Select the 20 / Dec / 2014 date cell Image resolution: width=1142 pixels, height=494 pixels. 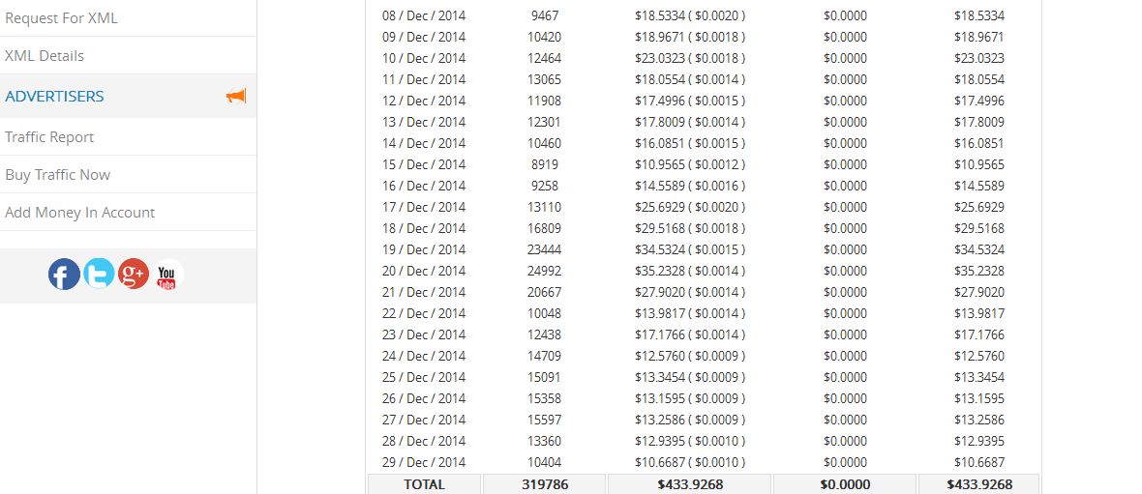tap(424, 271)
